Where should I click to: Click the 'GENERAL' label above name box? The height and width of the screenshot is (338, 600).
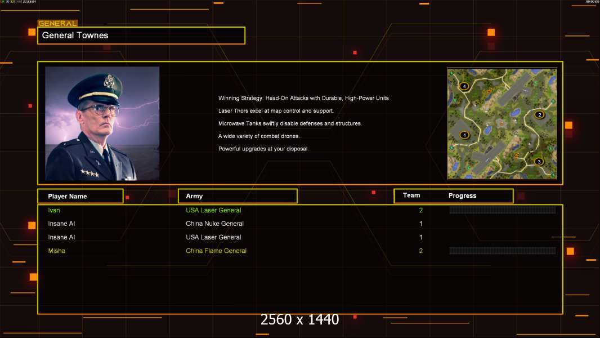coord(57,23)
